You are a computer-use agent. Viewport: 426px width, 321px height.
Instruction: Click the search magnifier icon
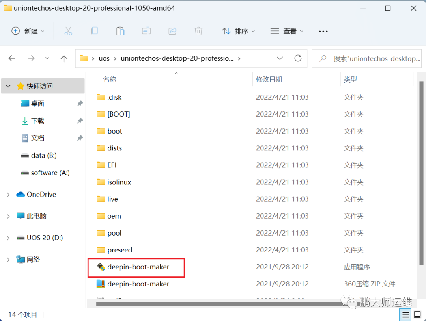tap(323, 58)
